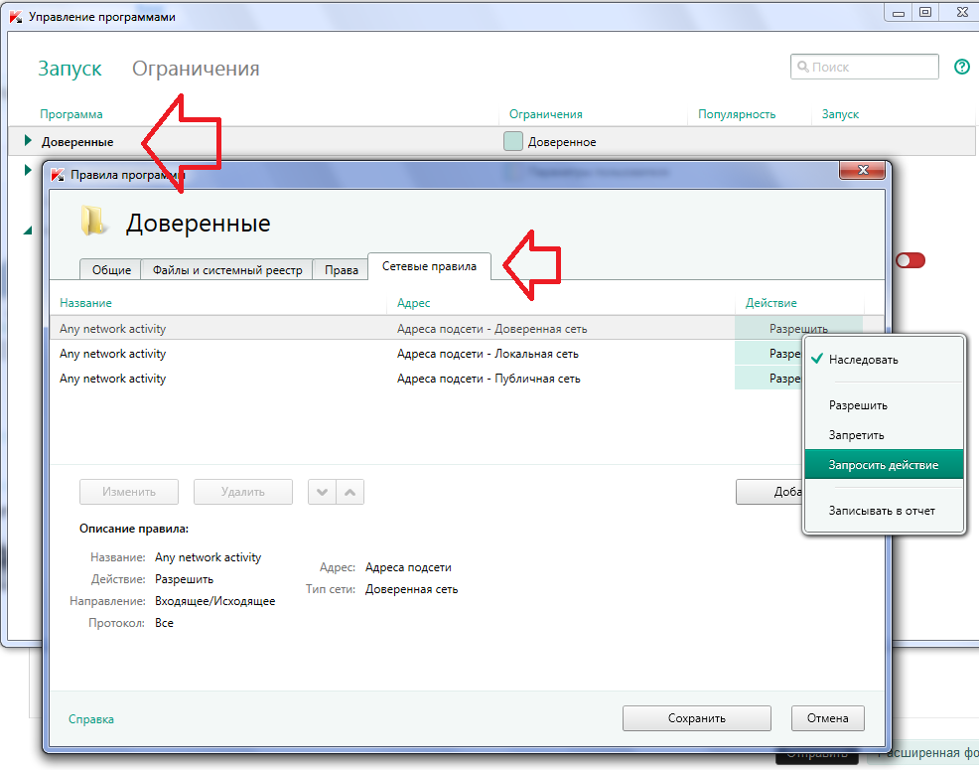The image size is (979, 770).
Task: Open the Права tab
Action: point(341,270)
